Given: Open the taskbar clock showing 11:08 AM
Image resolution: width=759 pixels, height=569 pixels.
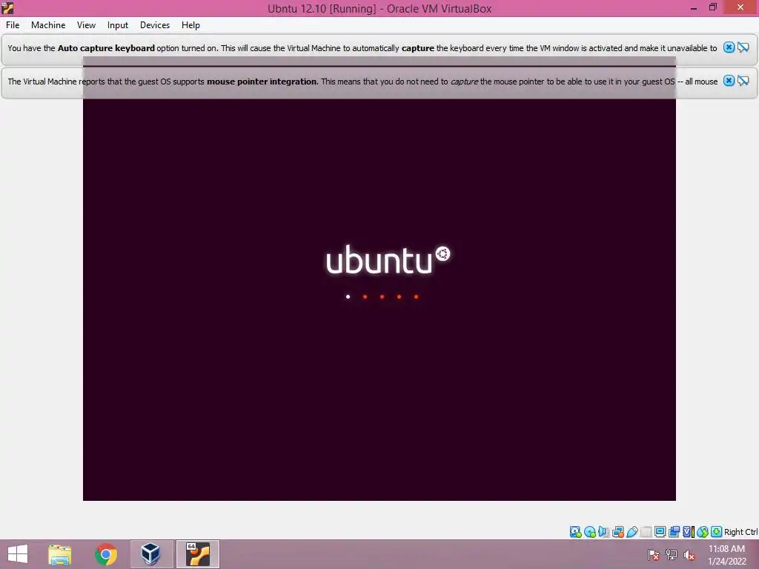Looking at the screenshot, I should (726, 554).
